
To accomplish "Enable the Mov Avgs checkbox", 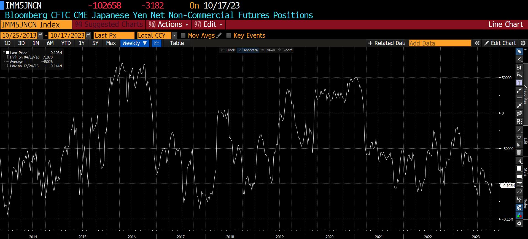I will [183, 35].
